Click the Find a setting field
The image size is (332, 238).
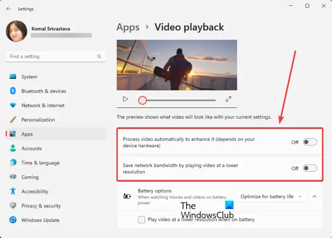(x=56, y=56)
